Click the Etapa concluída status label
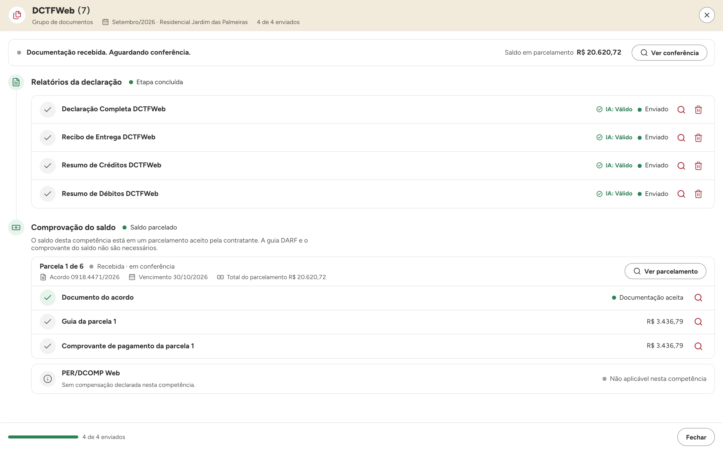Viewport: 723px width, 451px height. click(x=156, y=82)
